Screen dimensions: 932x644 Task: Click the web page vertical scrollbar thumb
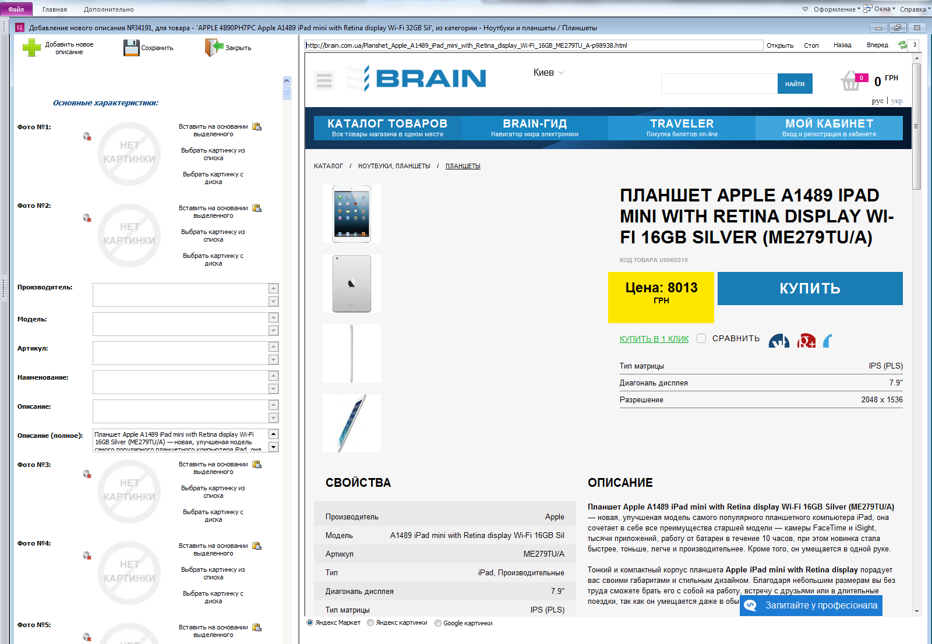[x=916, y=126]
